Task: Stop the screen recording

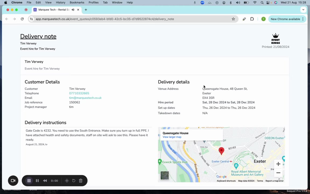Action: point(29,181)
